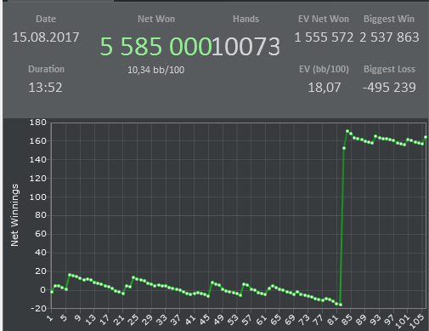The height and width of the screenshot is (331, 429).
Task: Select the loss value -495 239
Action: (389, 88)
